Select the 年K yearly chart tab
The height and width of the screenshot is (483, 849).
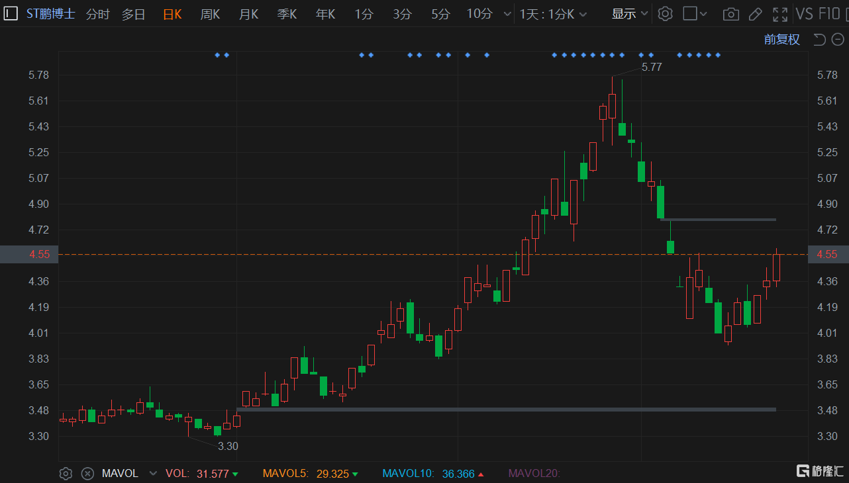pyautogui.click(x=326, y=14)
